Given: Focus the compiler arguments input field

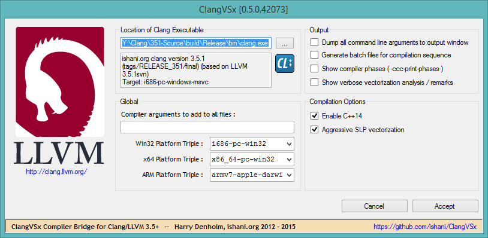Looking at the screenshot, I should [x=207, y=127].
